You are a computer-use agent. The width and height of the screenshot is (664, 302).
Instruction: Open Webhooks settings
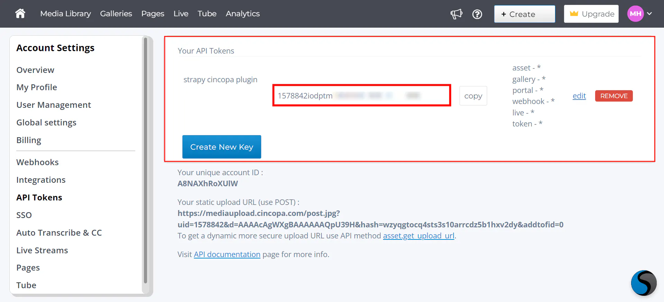click(37, 162)
